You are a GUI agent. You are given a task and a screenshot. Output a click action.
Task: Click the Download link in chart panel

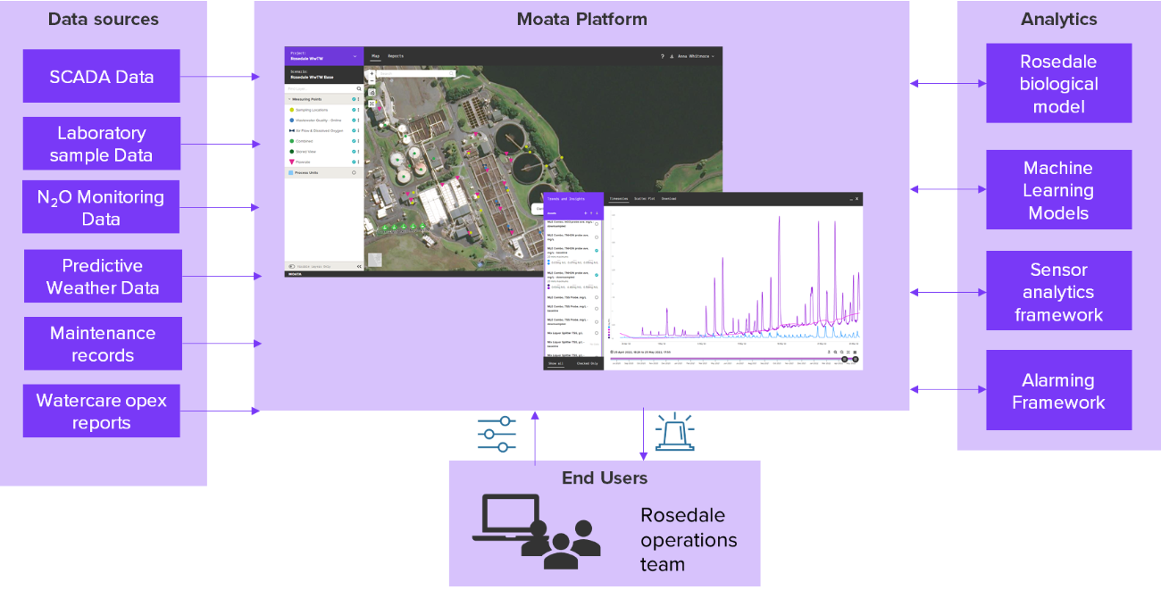click(x=668, y=199)
